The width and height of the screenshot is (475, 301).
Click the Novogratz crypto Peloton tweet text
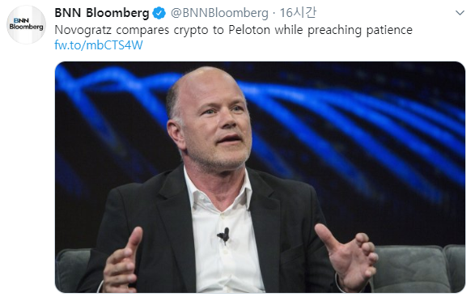(x=233, y=30)
